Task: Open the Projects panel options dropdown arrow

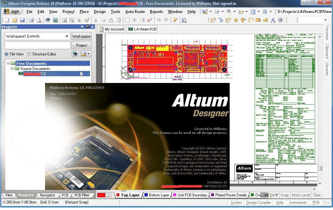Action: pos(82,27)
